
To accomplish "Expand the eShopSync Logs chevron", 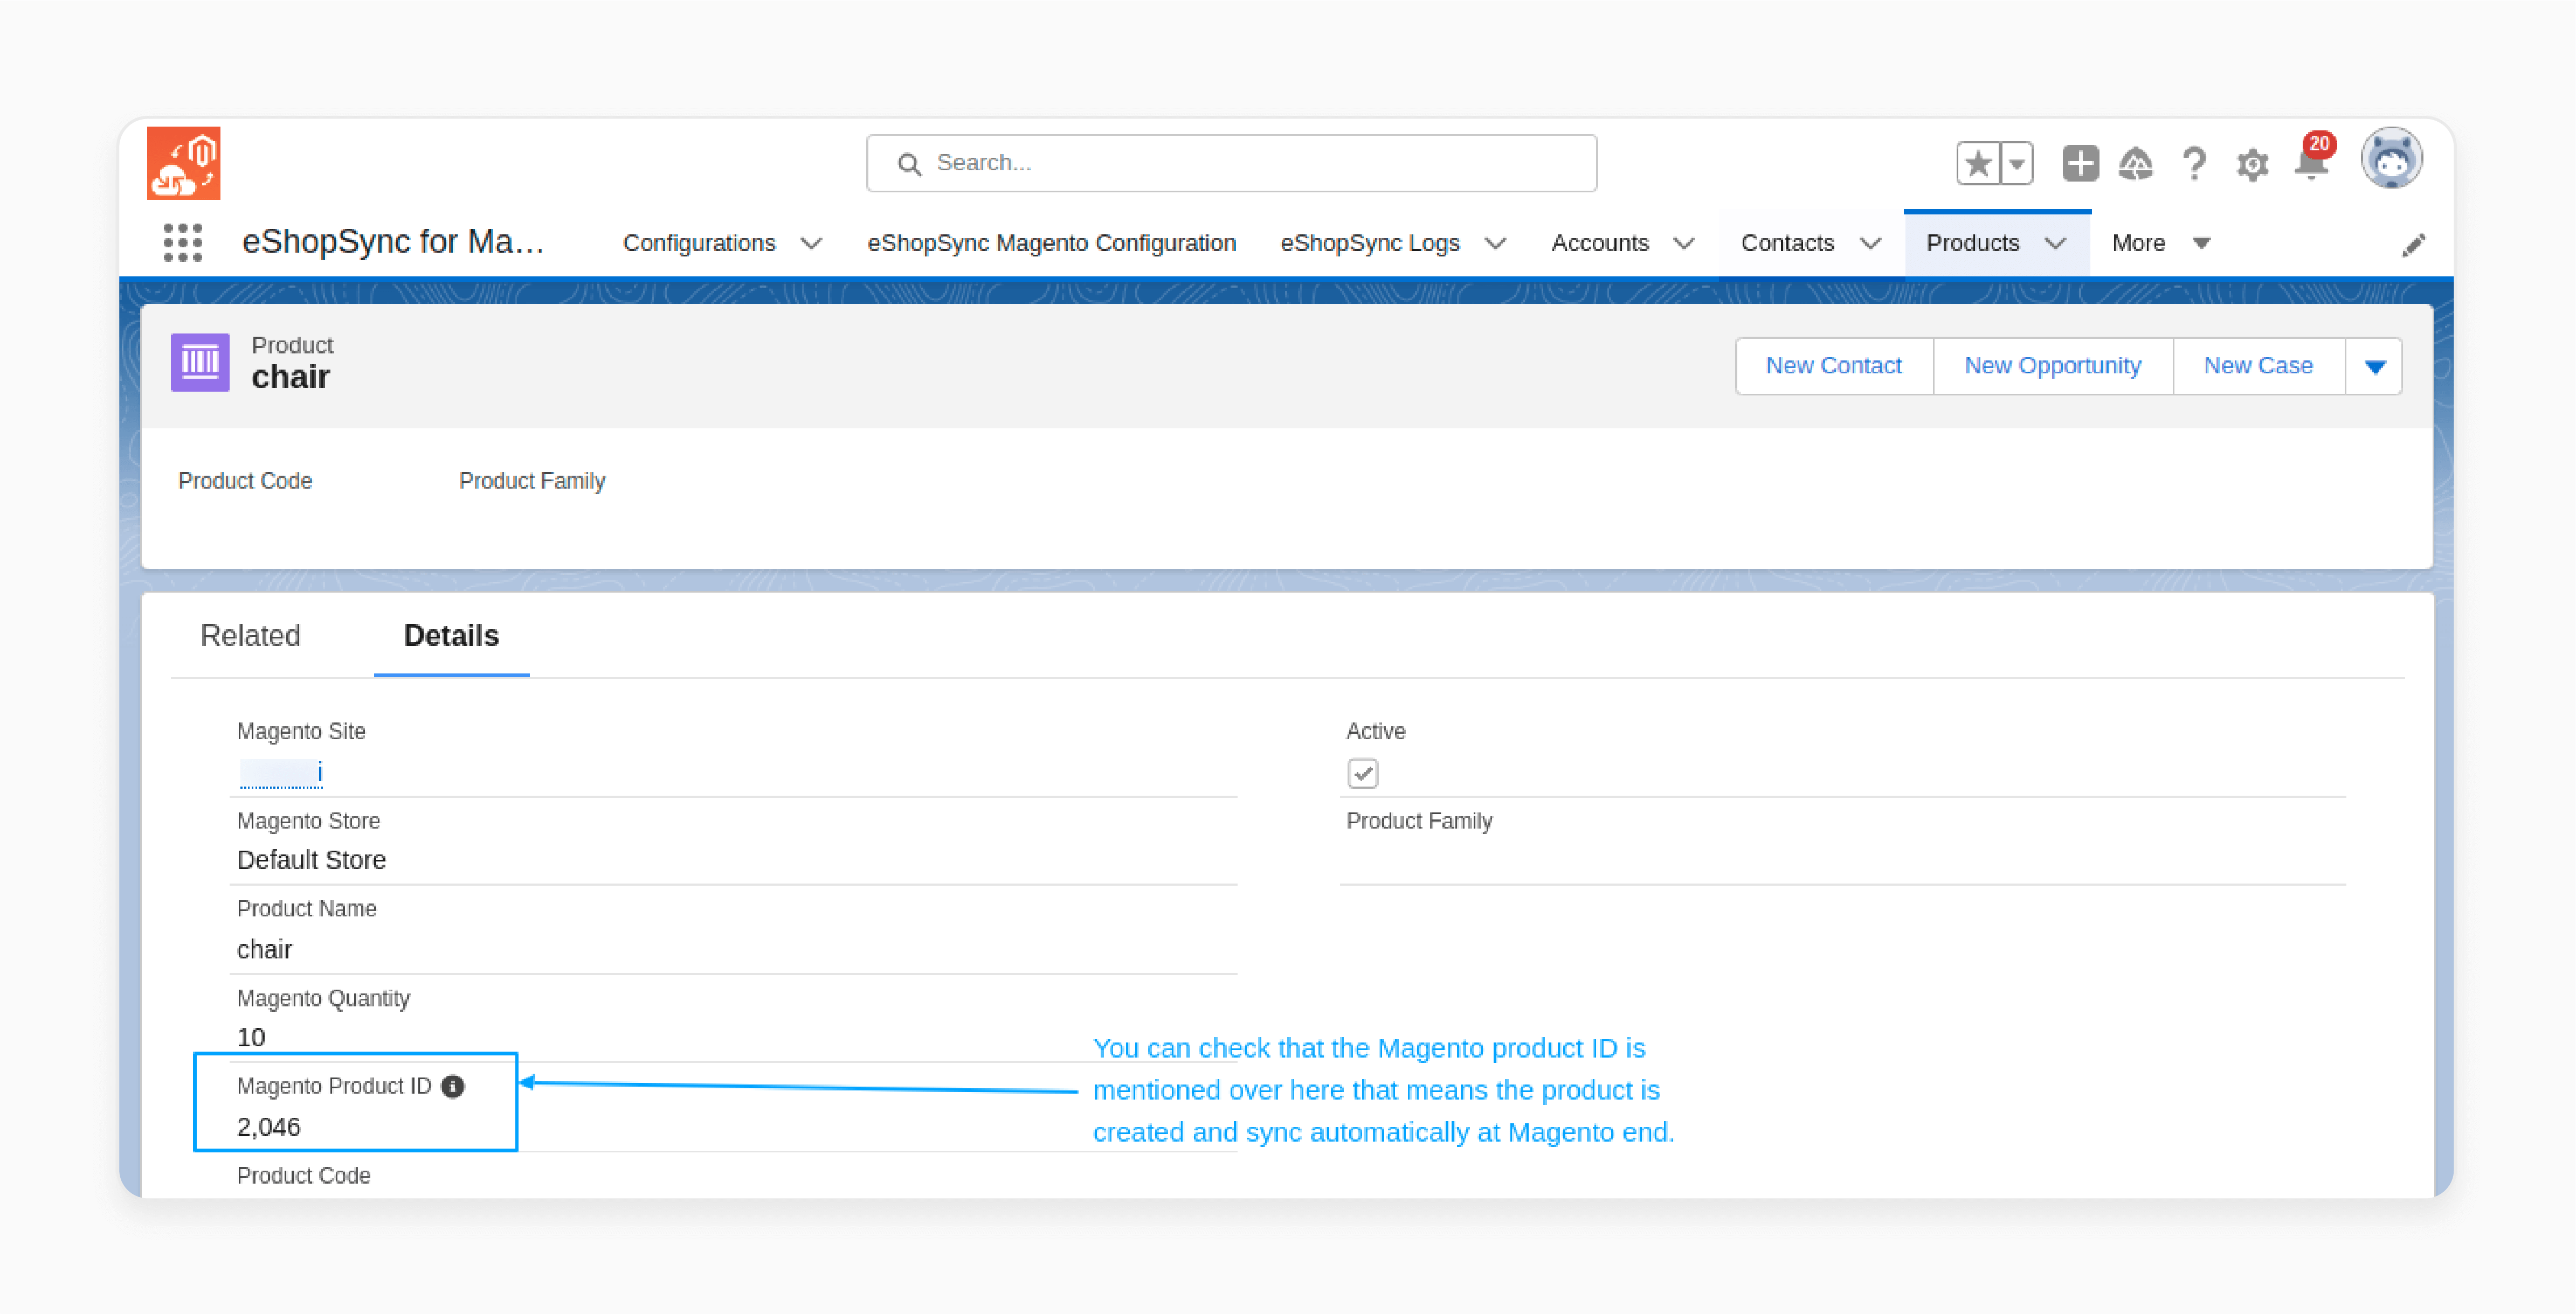I will pyautogui.click(x=1495, y=244).
